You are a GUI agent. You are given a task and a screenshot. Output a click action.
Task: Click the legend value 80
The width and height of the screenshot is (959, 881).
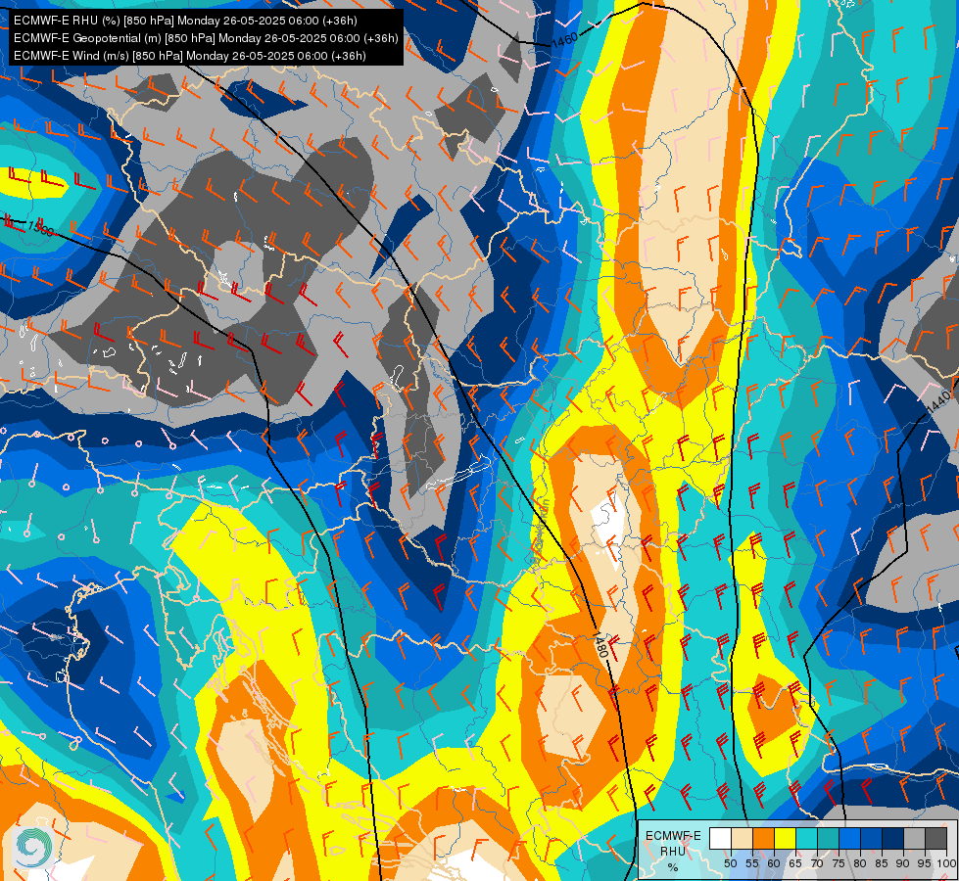point(860,863)
